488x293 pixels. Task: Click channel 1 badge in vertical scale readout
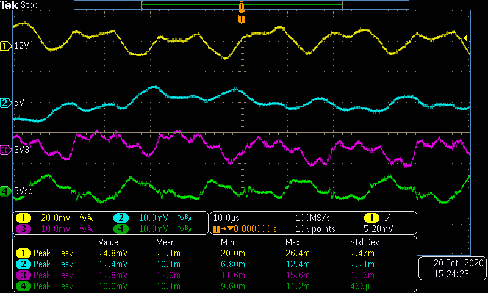pos(23,218)
